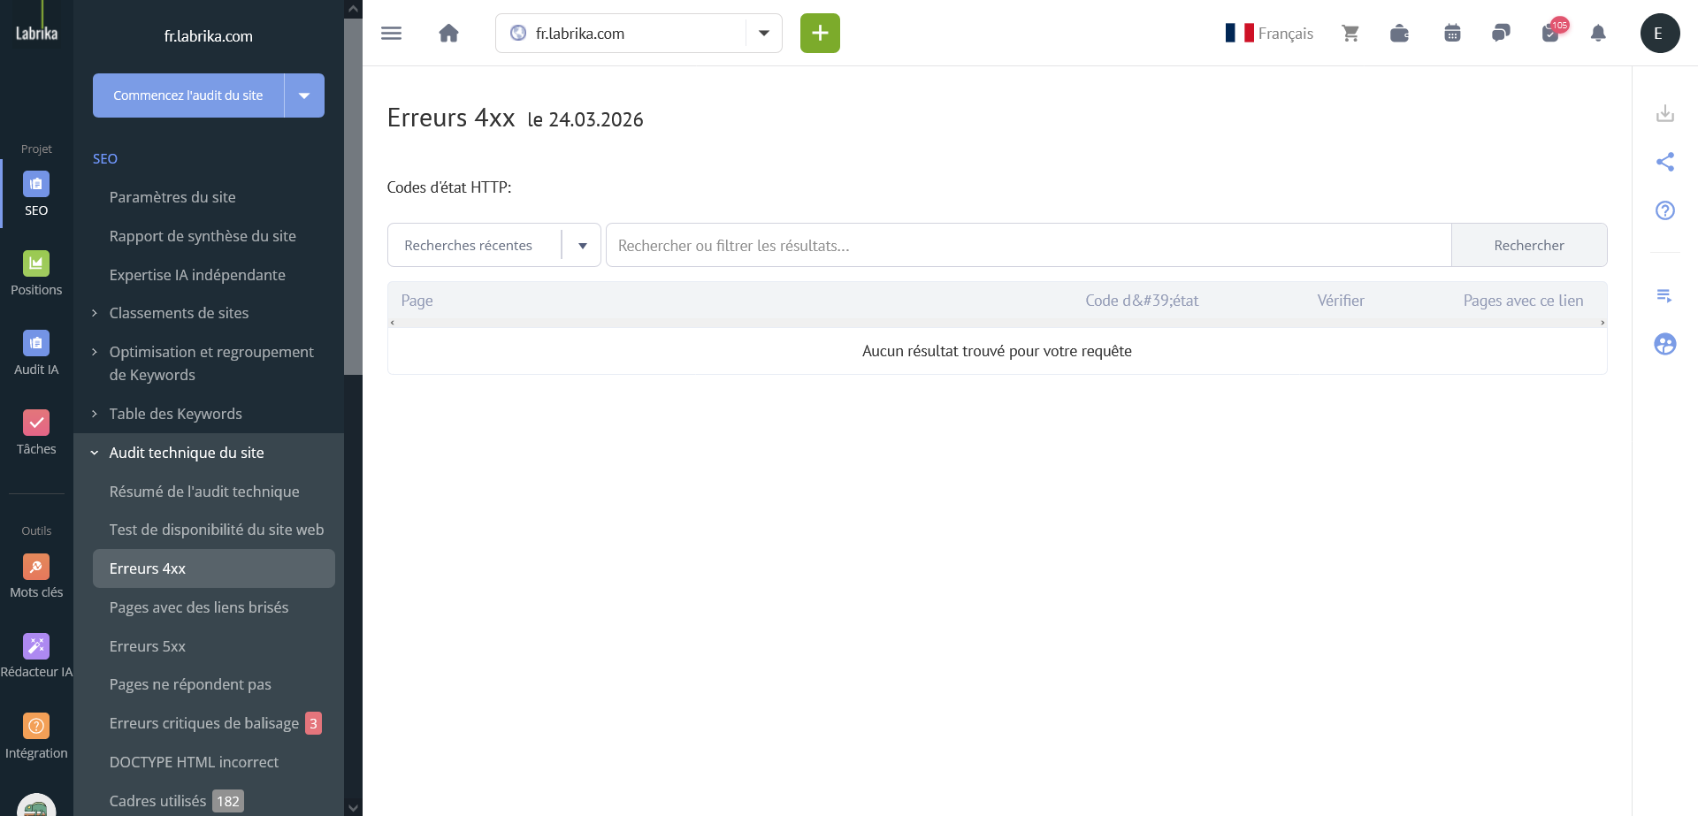Click the table horizontal scrollbar
Screen dimensions: 1698x816
pyautogui.click(x=997, y=323)
